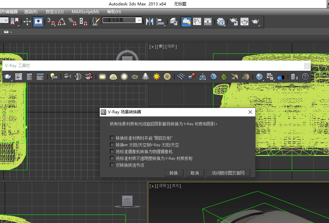Open the Layer Manager icon
Viewport: 329px width, 223px height.
[x=173, y=21]
